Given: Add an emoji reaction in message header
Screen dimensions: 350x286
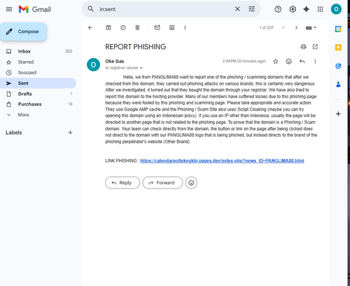Looking at the screenshot, I should tap(288, 61).
